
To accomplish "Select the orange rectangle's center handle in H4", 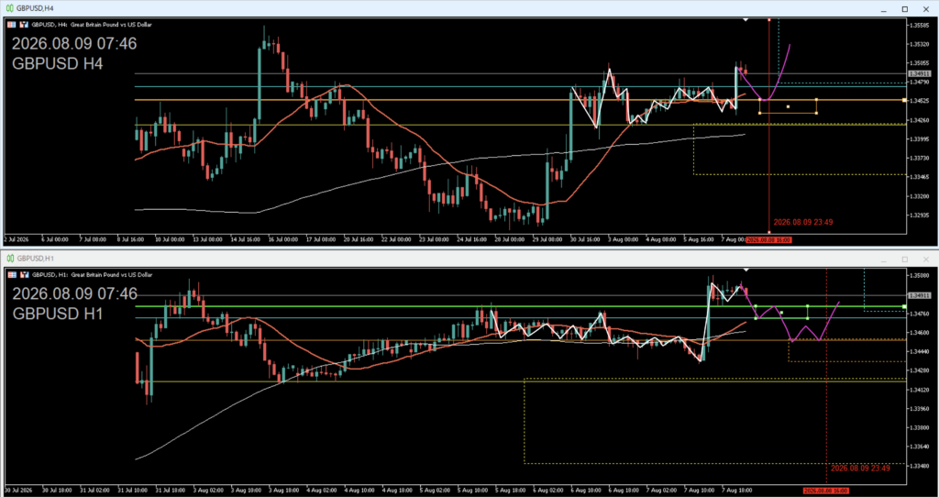I will pos(788,106).
